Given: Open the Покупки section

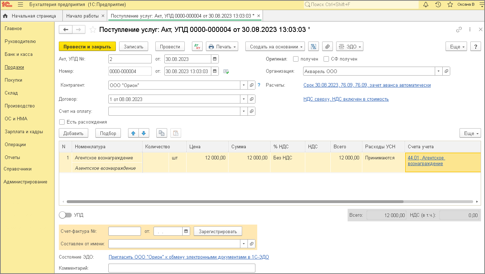Looking at the screenshot, I should (14, 80).
